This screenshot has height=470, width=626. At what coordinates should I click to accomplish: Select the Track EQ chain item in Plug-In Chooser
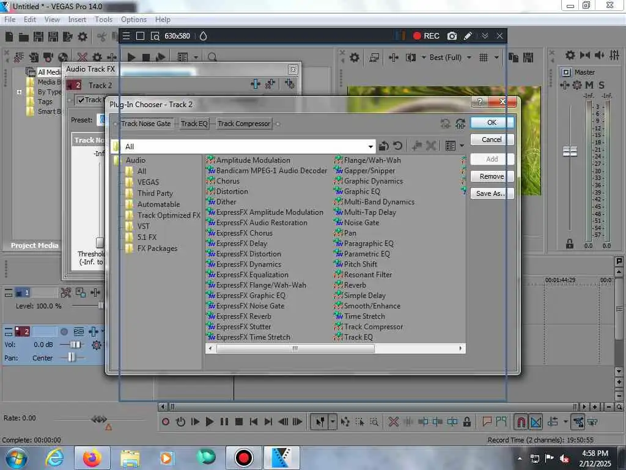[x=194, y=124]
